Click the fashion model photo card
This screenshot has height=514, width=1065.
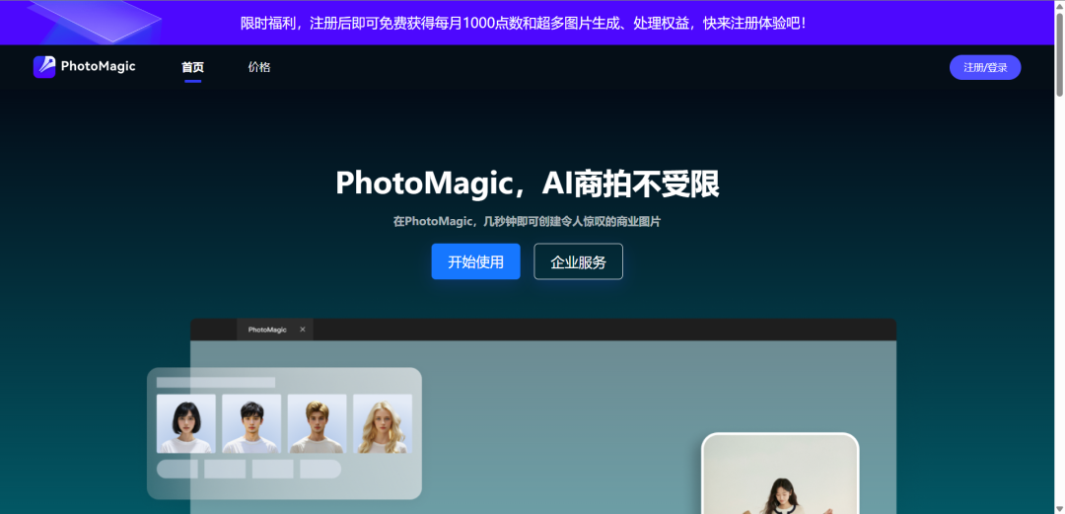779,476
